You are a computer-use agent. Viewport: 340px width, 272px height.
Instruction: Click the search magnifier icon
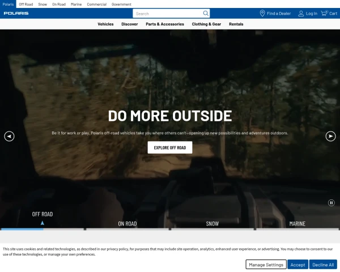coord(205,14)
